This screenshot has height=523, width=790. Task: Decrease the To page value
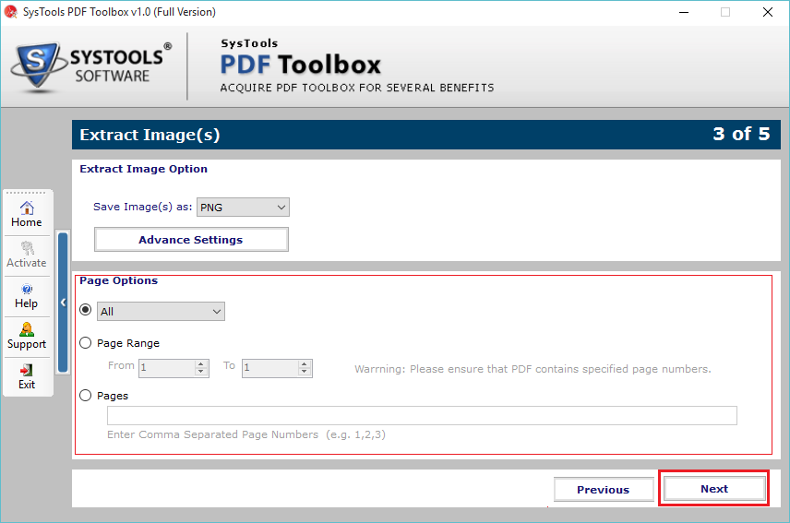click(305, 373)
